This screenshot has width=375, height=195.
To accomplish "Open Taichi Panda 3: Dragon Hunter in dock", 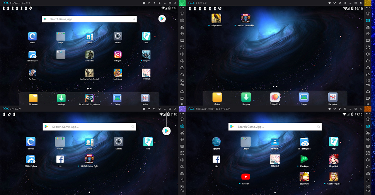I will pos(89,98).
